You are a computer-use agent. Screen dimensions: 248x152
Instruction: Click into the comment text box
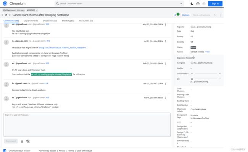pos(87,125)
